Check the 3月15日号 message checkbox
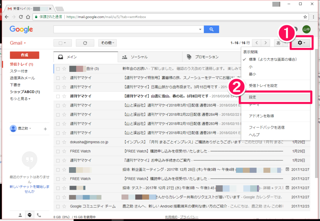 (x=58, y=87)
